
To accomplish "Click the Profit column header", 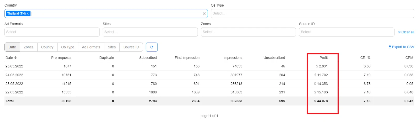I will (323, 58).
